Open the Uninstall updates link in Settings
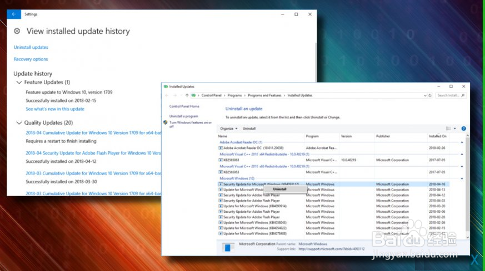The width and height of the screenshot is (485, 271). pyautogui.click(x=31, y=47)
